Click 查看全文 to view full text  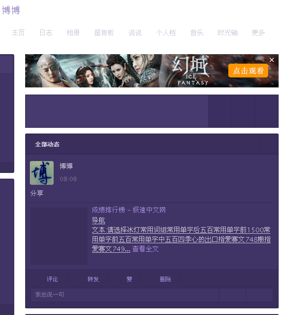(146, 249)
